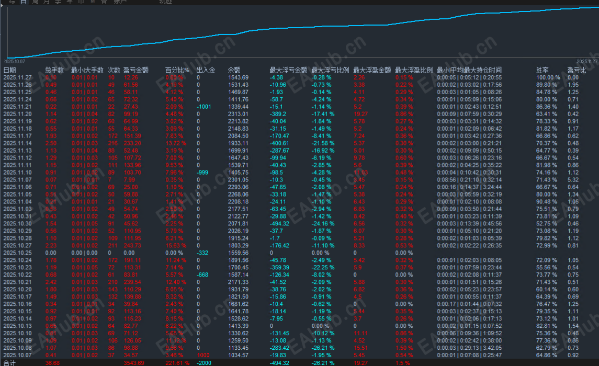The width and height of the screenshot is (599, 366).
Task: Click balance 2313.01 in the 2025.11.20 row
Action: [238, 114]
